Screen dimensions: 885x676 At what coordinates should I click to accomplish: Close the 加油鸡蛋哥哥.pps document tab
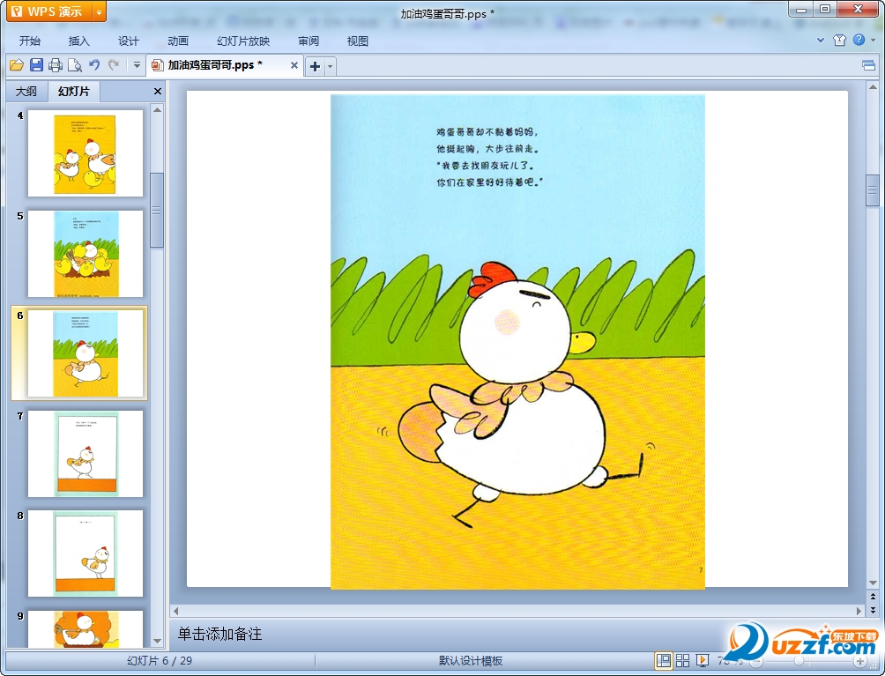[x=294, y=65]
